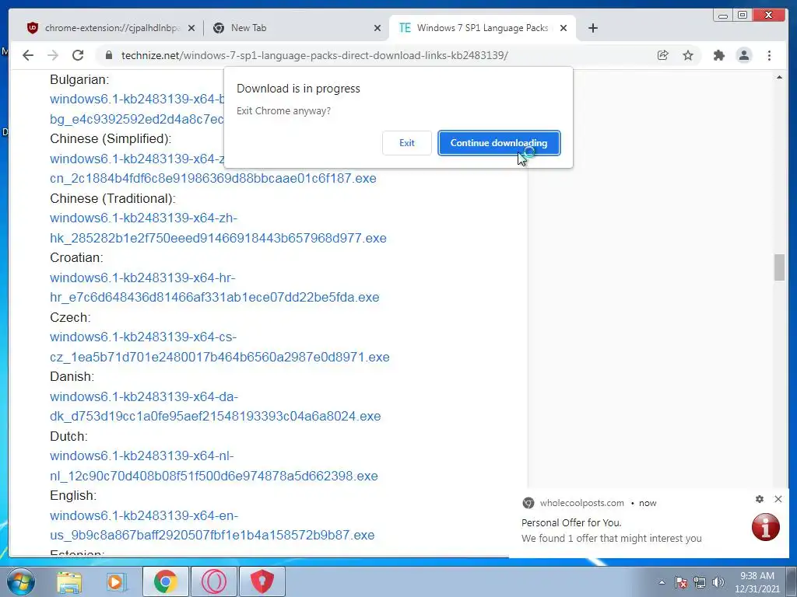Click the Action Center flag icon
The width and height of the screenshot is (797, 597).
tap(681, 582)
